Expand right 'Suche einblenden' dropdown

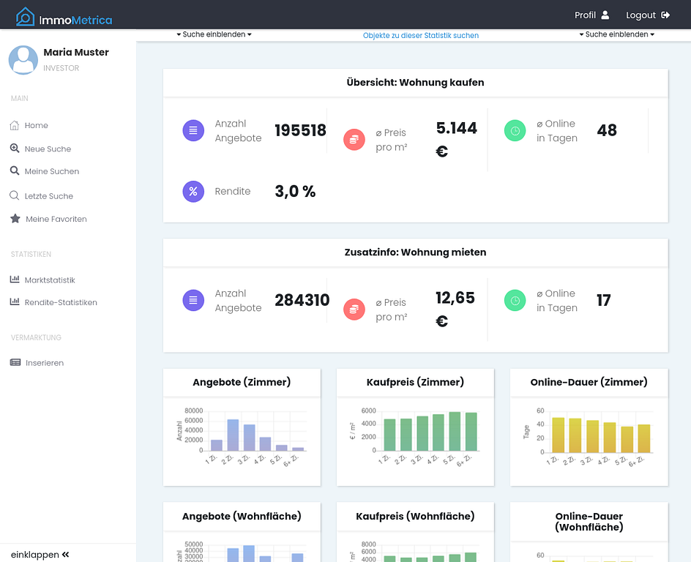[x=616, y=34]
